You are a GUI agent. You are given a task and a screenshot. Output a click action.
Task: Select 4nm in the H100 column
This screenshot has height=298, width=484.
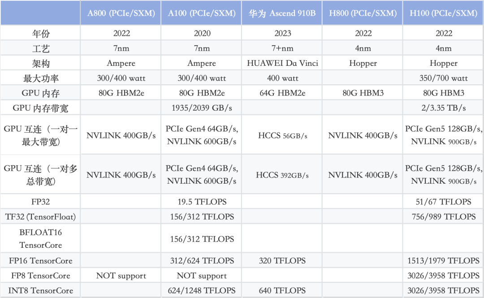click(444, 48)
